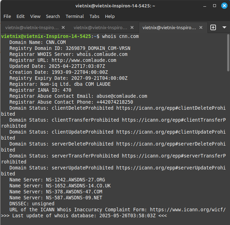Click the '+442074218250' phone number
The image size is (230, 225).
(x=115, y=102)
